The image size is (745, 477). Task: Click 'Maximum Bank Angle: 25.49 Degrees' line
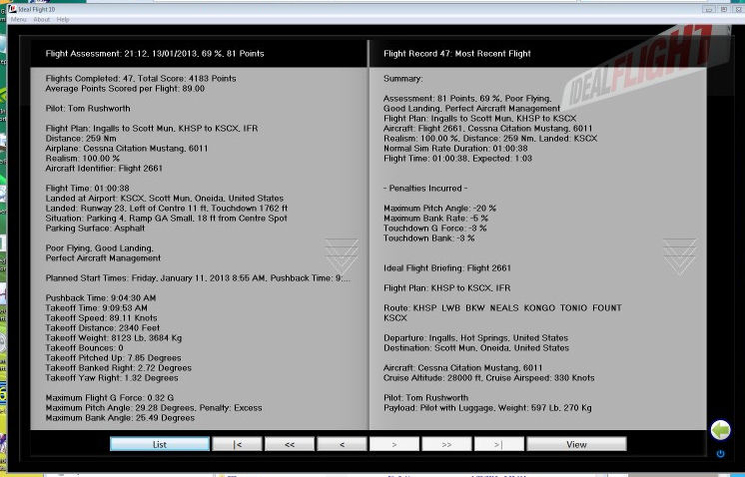(x=120, y=418)
